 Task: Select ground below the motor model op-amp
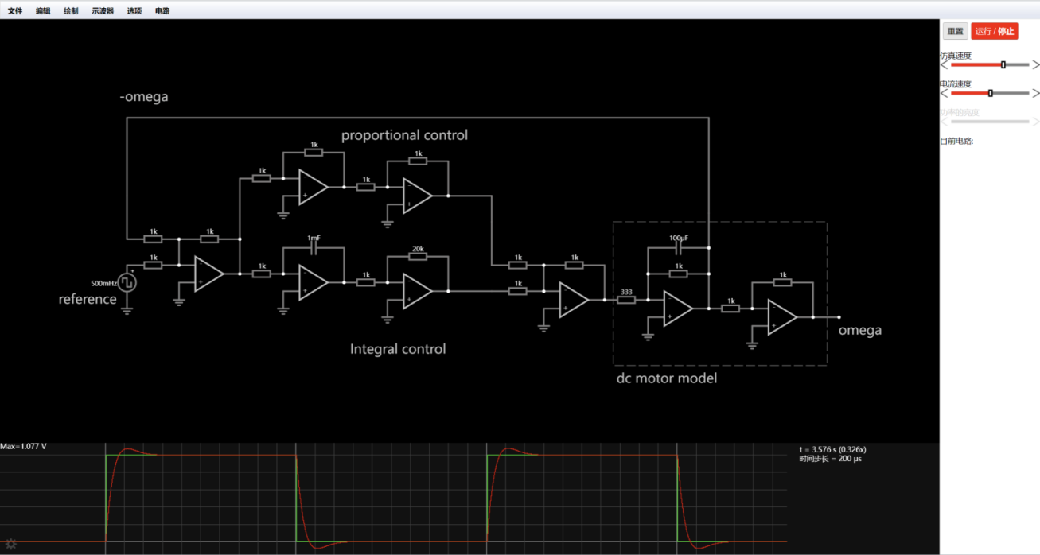tap(648, 336)
